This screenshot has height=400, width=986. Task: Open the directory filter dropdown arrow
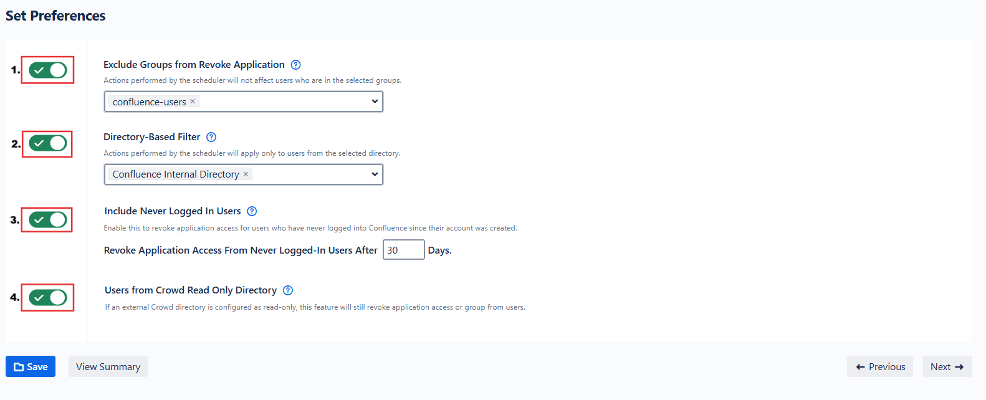[375, 174]
